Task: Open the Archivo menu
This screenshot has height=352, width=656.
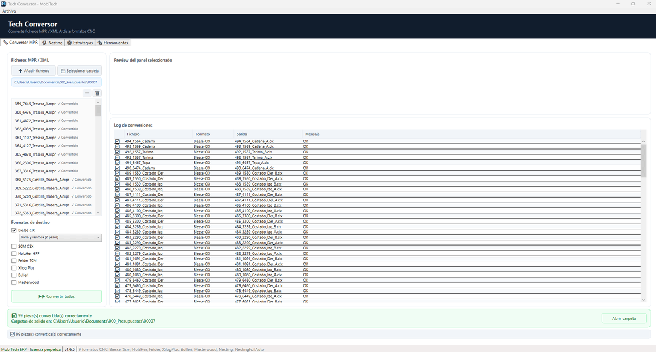Action: [x=9, y=11]
